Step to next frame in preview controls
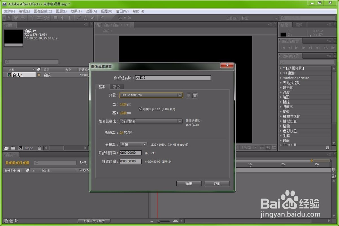Screen dimensions: 339x226 (x=303, y=48)
